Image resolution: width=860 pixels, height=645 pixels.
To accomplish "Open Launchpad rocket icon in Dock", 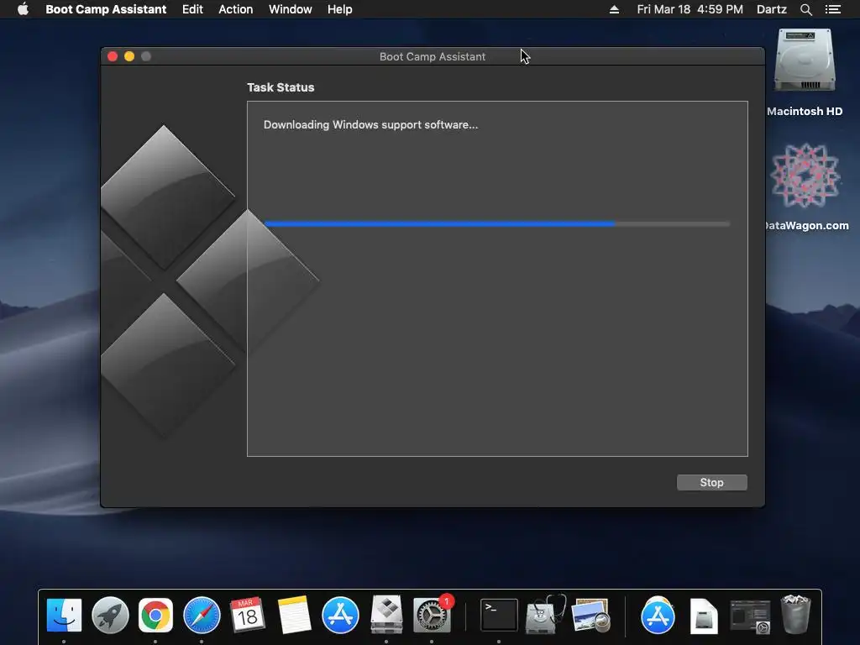I will 110,615.
